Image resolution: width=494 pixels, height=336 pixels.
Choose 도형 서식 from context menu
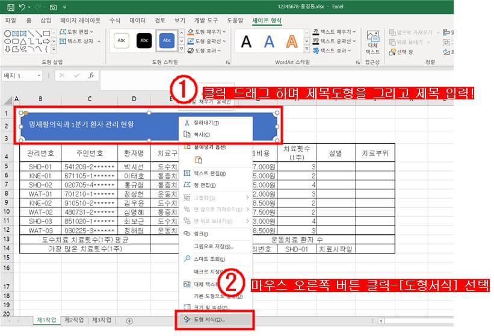pyautogui.click(x=215, y=320)
